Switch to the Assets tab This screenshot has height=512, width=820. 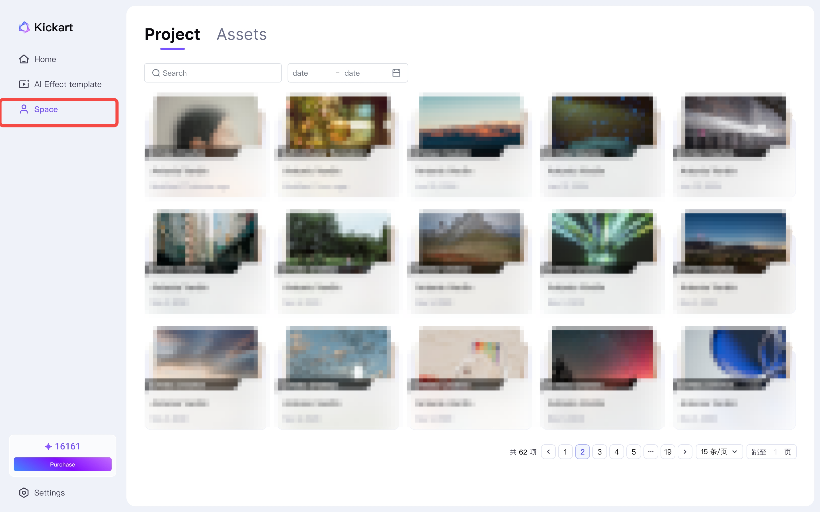point(242,34)
